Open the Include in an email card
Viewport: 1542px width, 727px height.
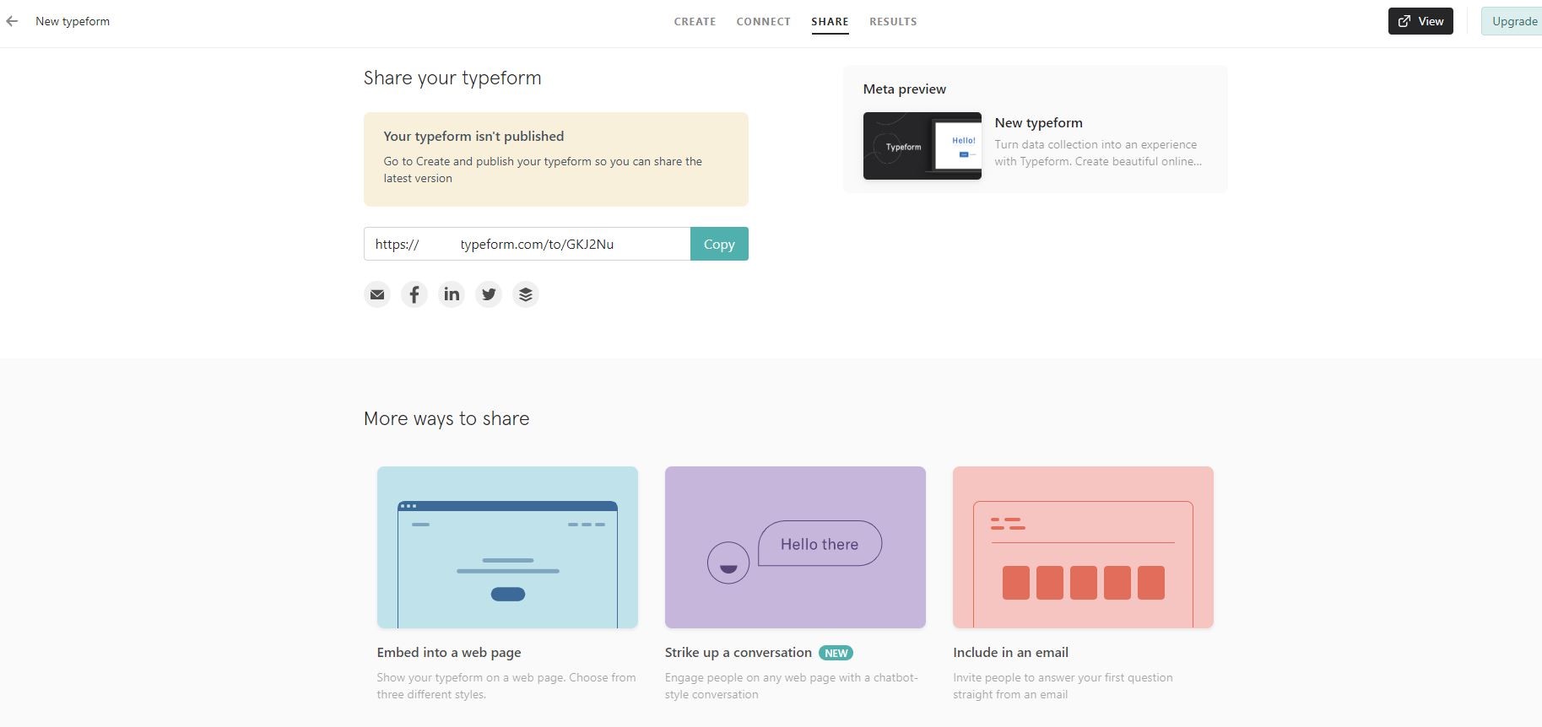click(1083, 547)
